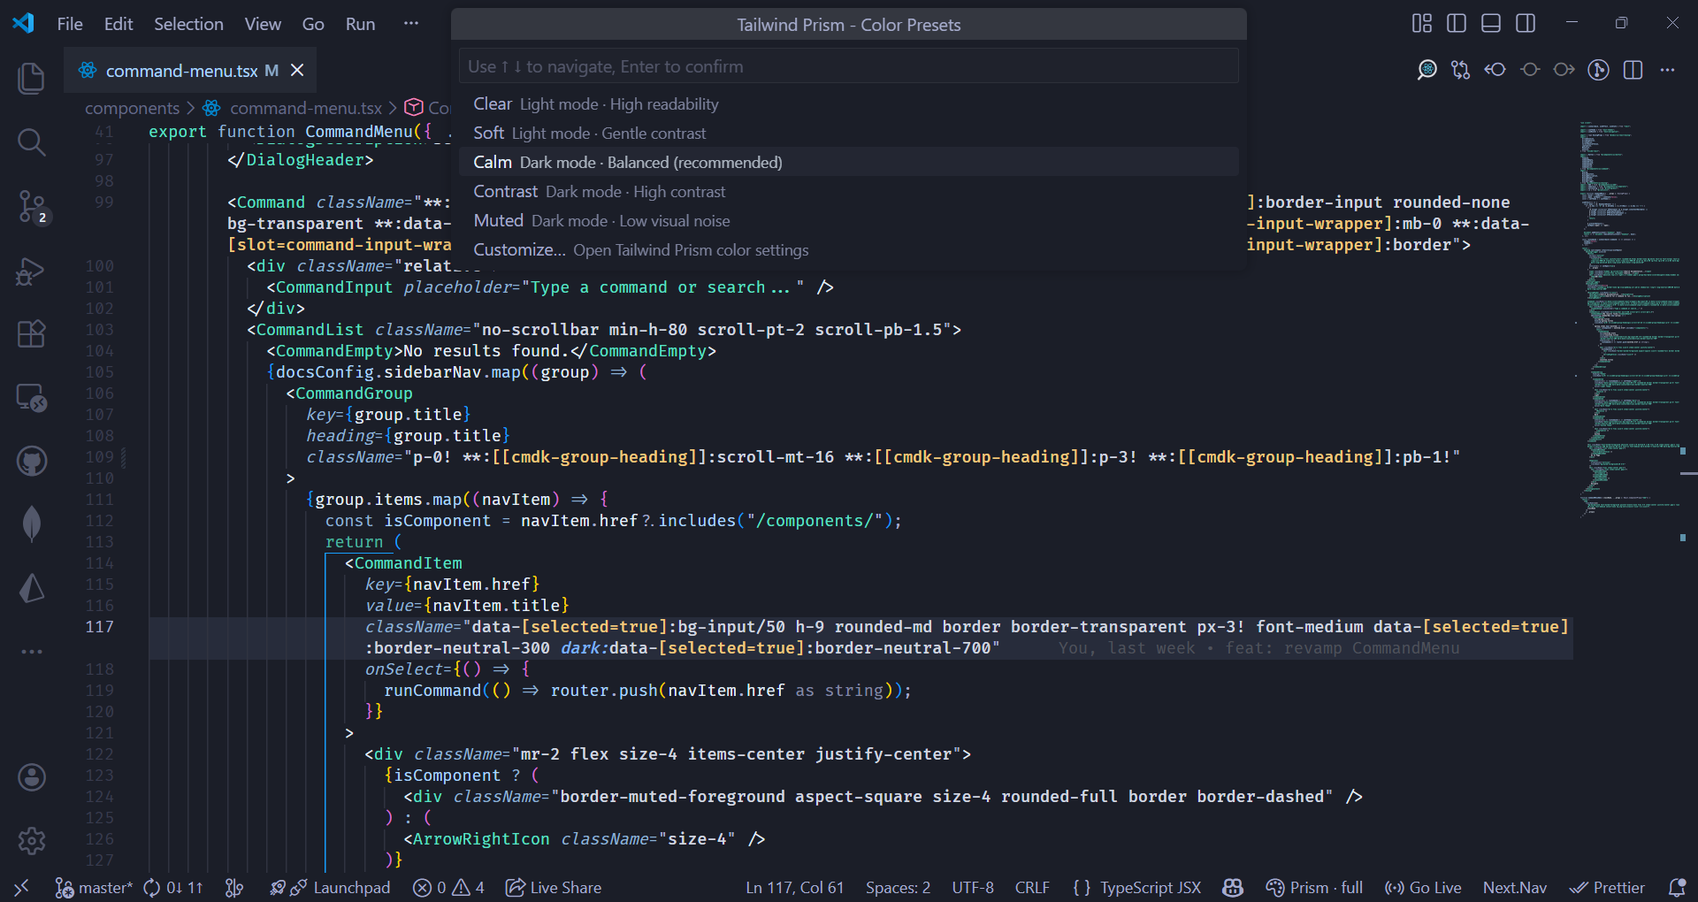The width and height of the screenshot is (1698, 902).
Task: Open the Manage gear menu
Action: pos(32,841)
